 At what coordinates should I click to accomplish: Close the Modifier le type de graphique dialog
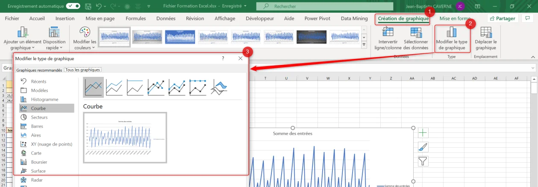(240, 58)
